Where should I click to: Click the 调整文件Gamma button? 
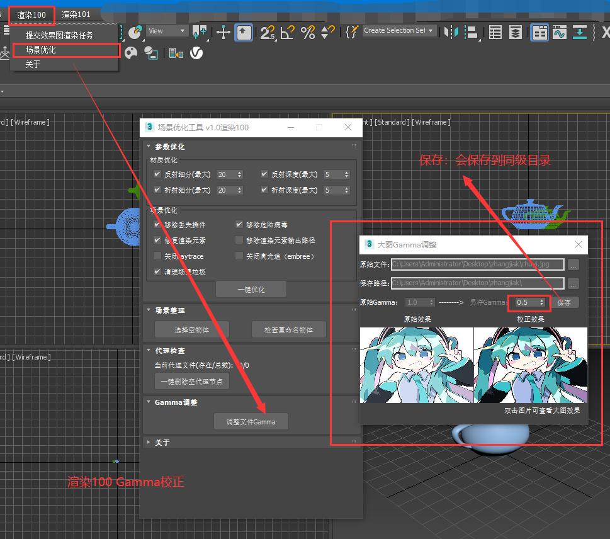(251, 421)
